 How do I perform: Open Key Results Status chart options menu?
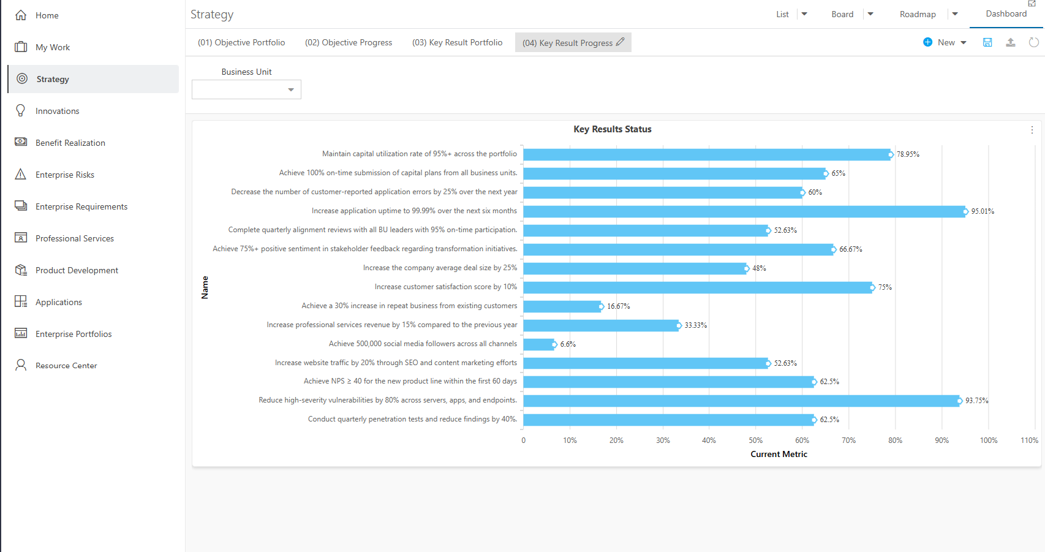tap(1032, 130)
